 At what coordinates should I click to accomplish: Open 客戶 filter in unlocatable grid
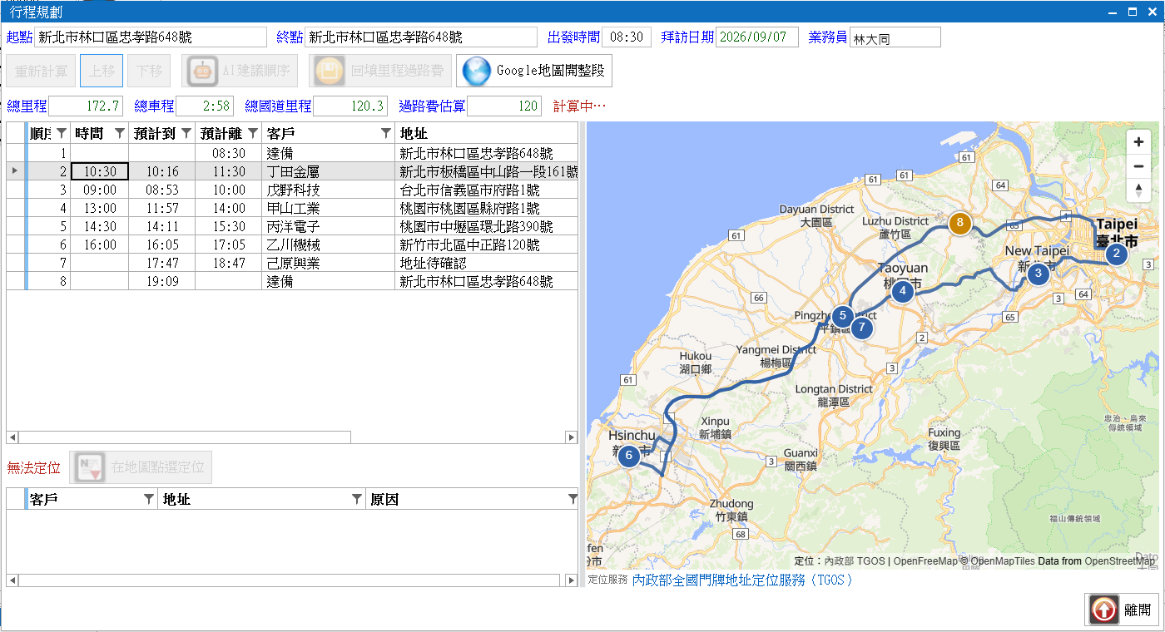pos(148,499)
